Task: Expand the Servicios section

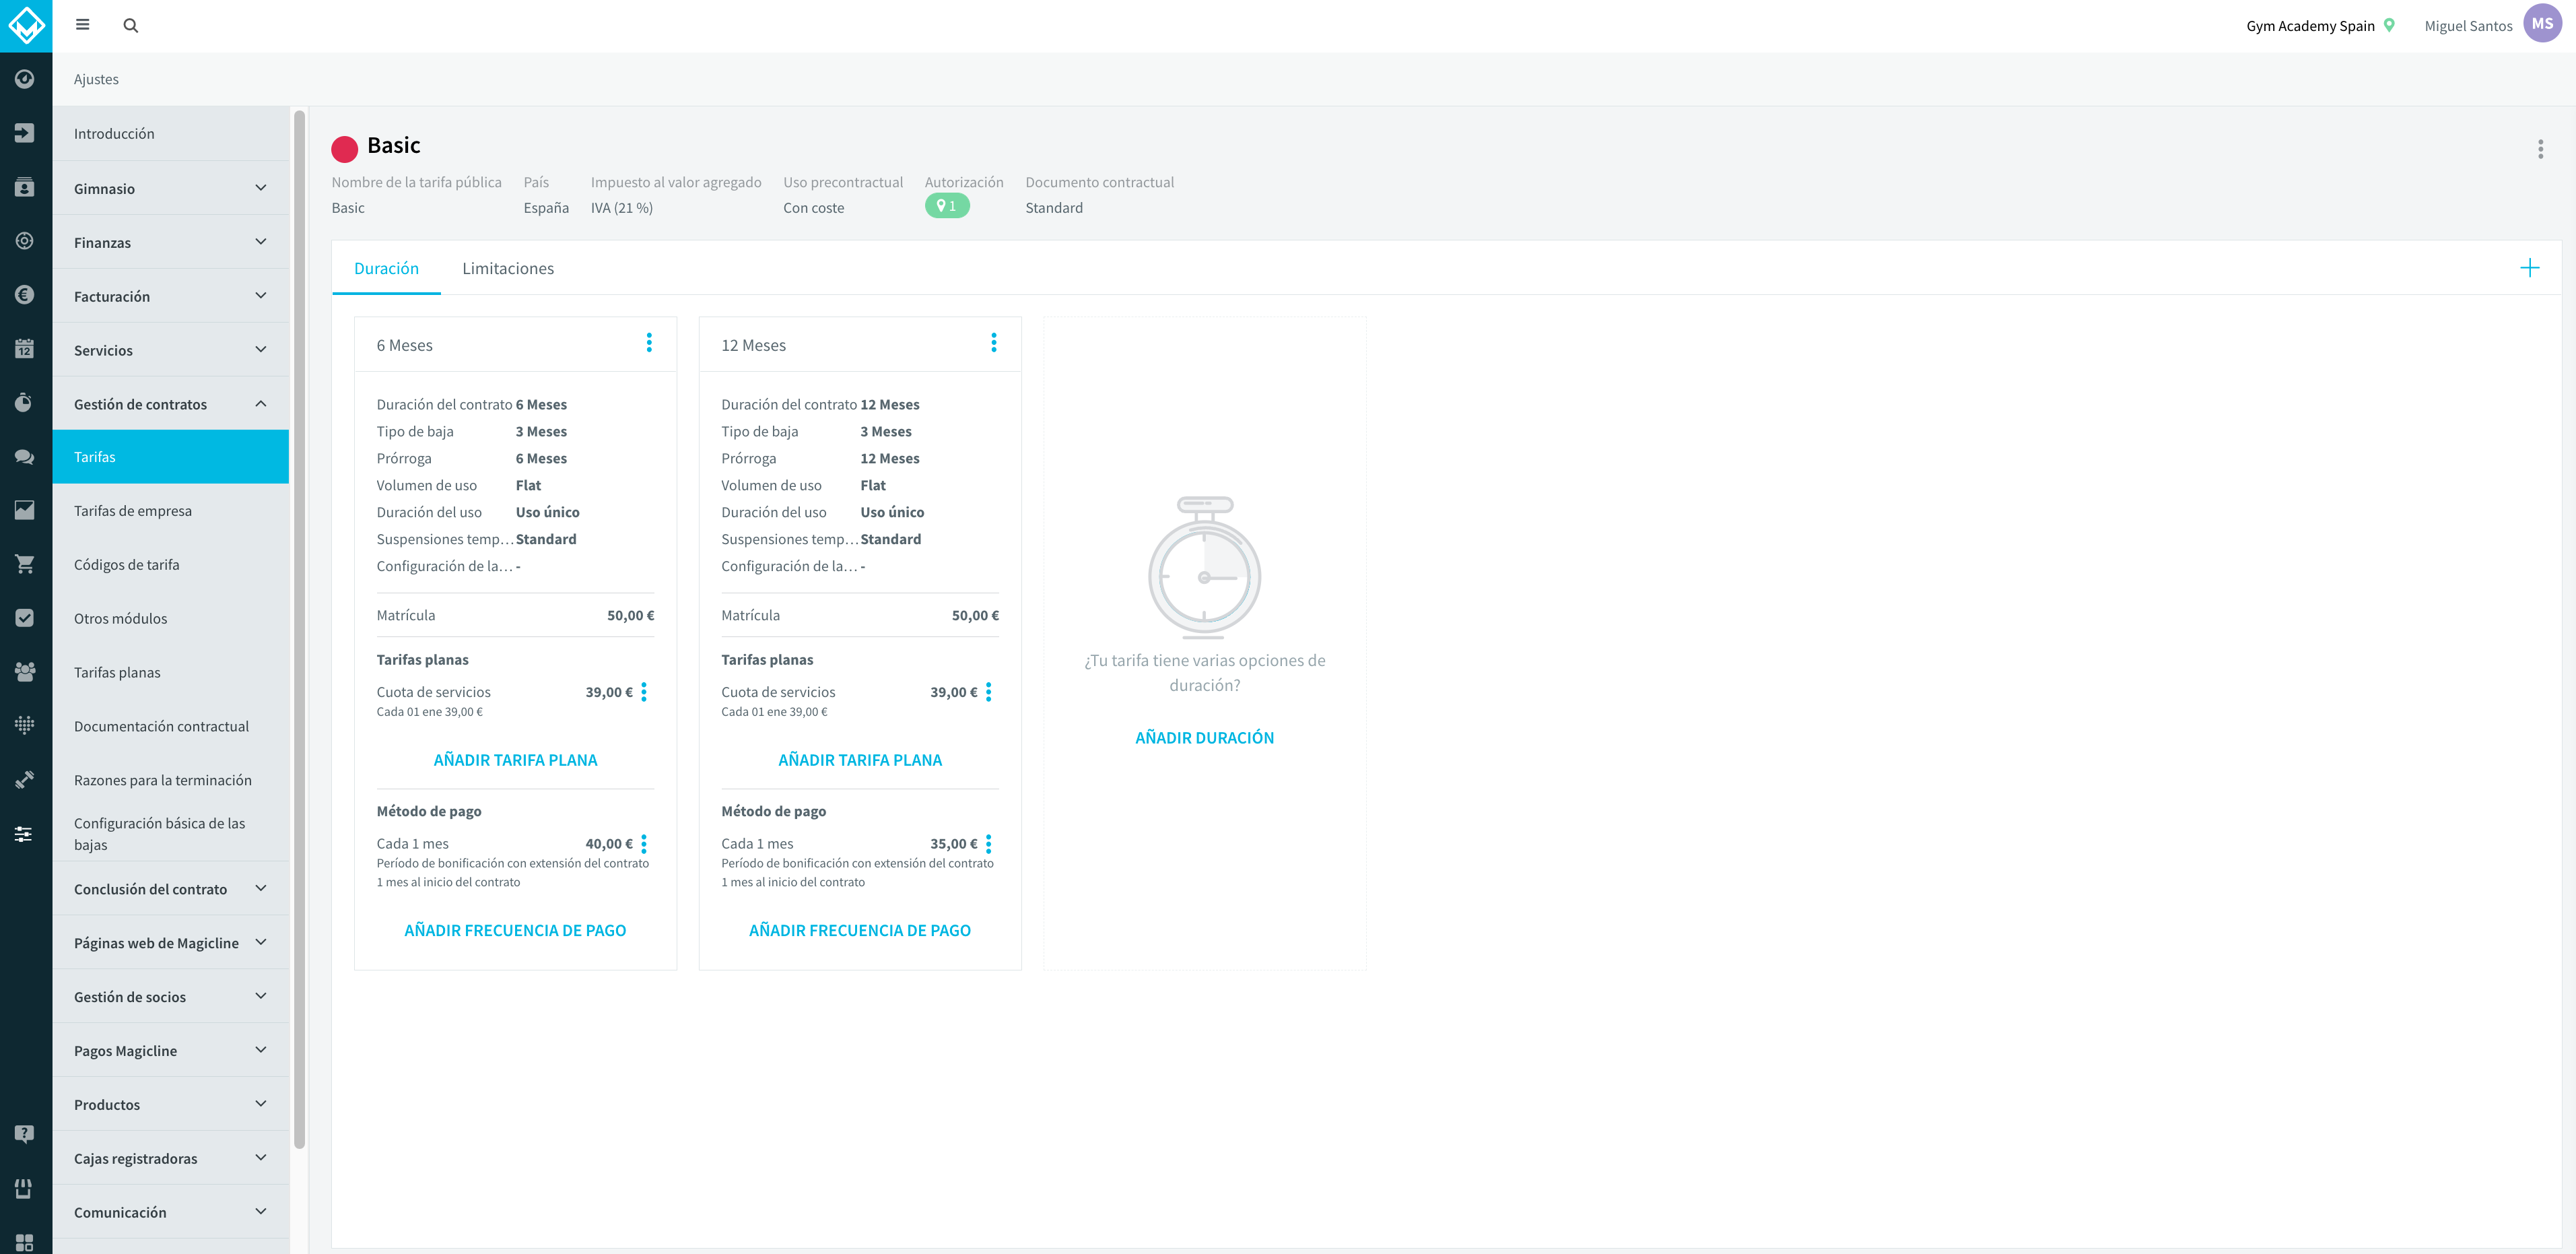Action: click(x=170, y=350)
